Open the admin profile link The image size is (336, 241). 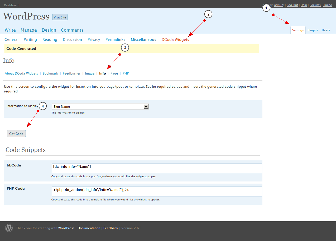click(x=279, y=5)
